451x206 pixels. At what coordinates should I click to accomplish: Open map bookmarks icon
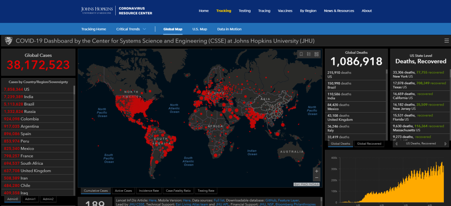(x=302, y=54)
